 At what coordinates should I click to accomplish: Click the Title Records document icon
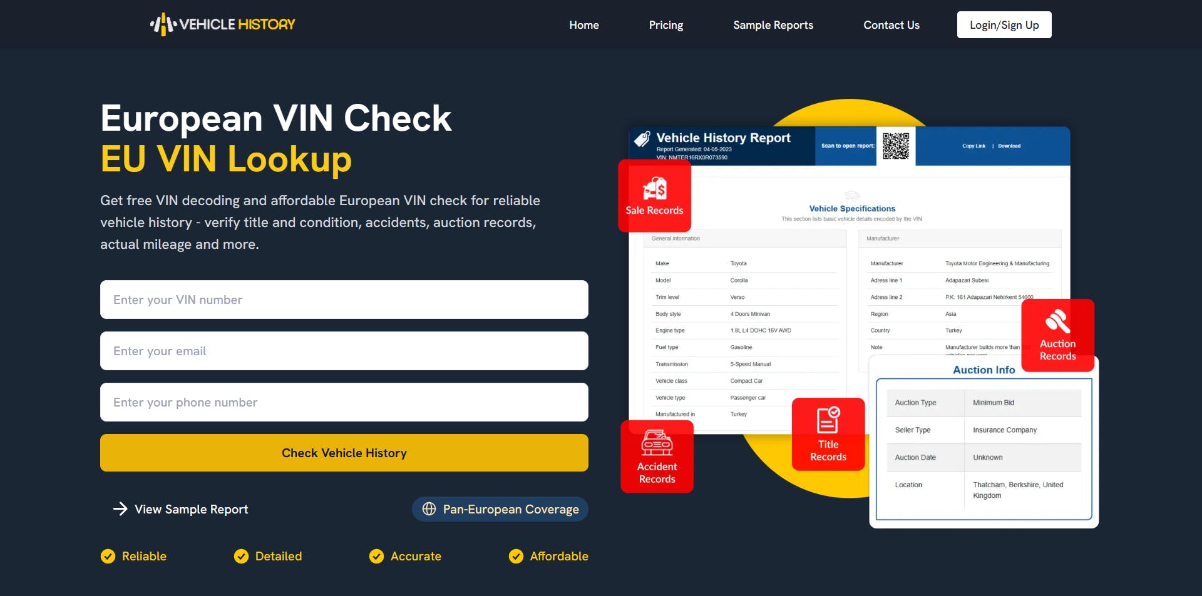(828, 420)
